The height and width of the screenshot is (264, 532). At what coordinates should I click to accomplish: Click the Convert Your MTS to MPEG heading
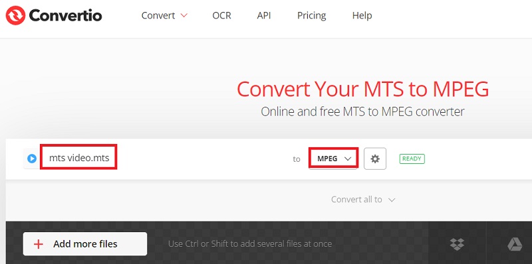[x=362, y=90]
